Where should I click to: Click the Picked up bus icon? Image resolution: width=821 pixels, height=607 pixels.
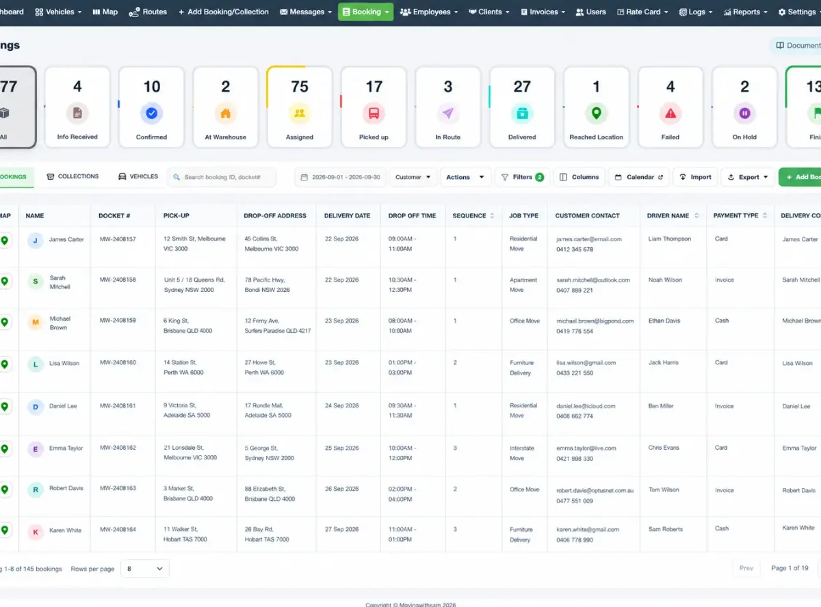[374, 113]
